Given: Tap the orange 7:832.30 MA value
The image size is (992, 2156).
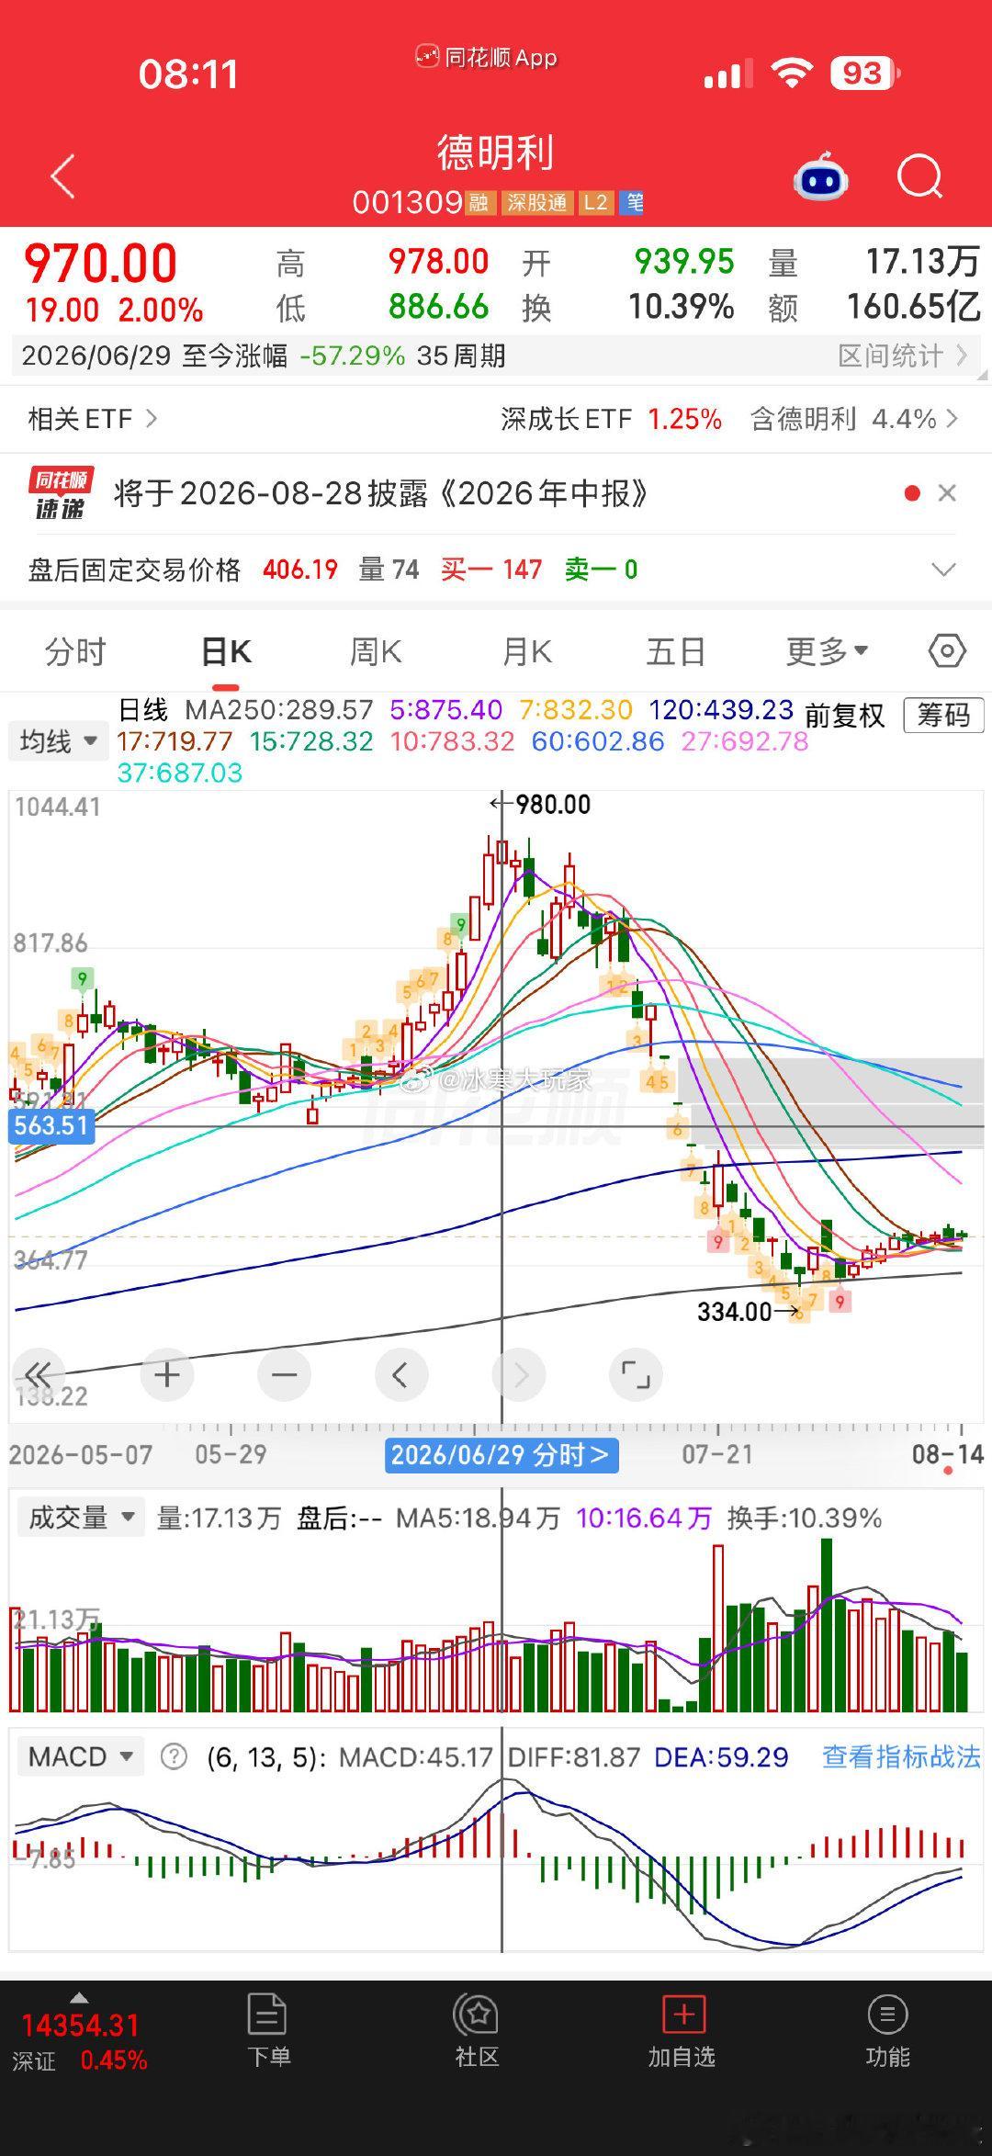Looking at the screenshot, I should tap(576, 710).
